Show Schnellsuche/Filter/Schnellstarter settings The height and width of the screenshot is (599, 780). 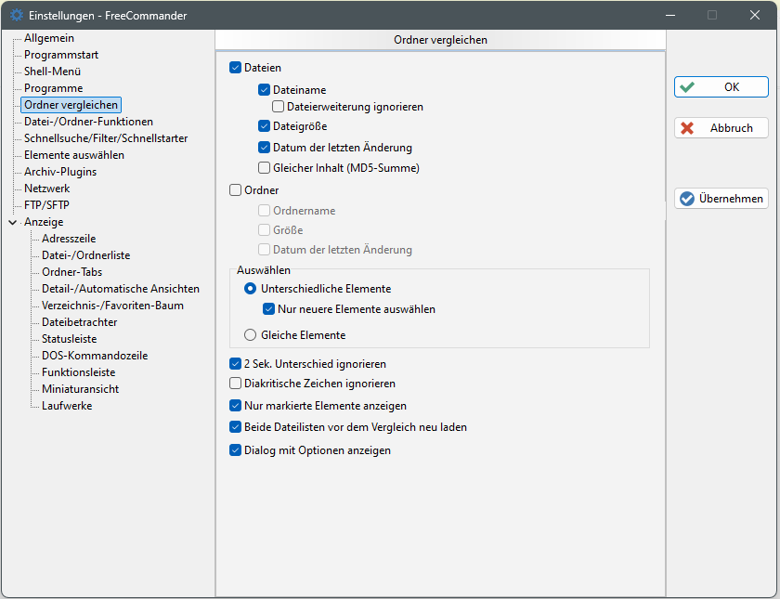pos(106,138)
